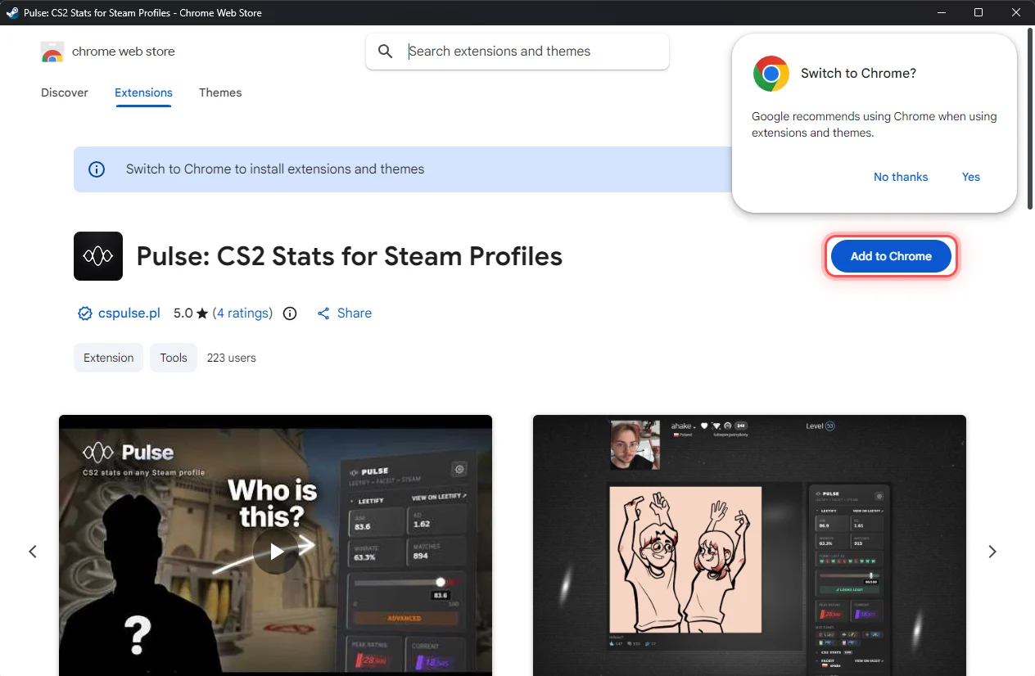Click the chrome web store title link
Image resolution: width=1035 pixels, height=676 pixels.
tap(124, 52)
